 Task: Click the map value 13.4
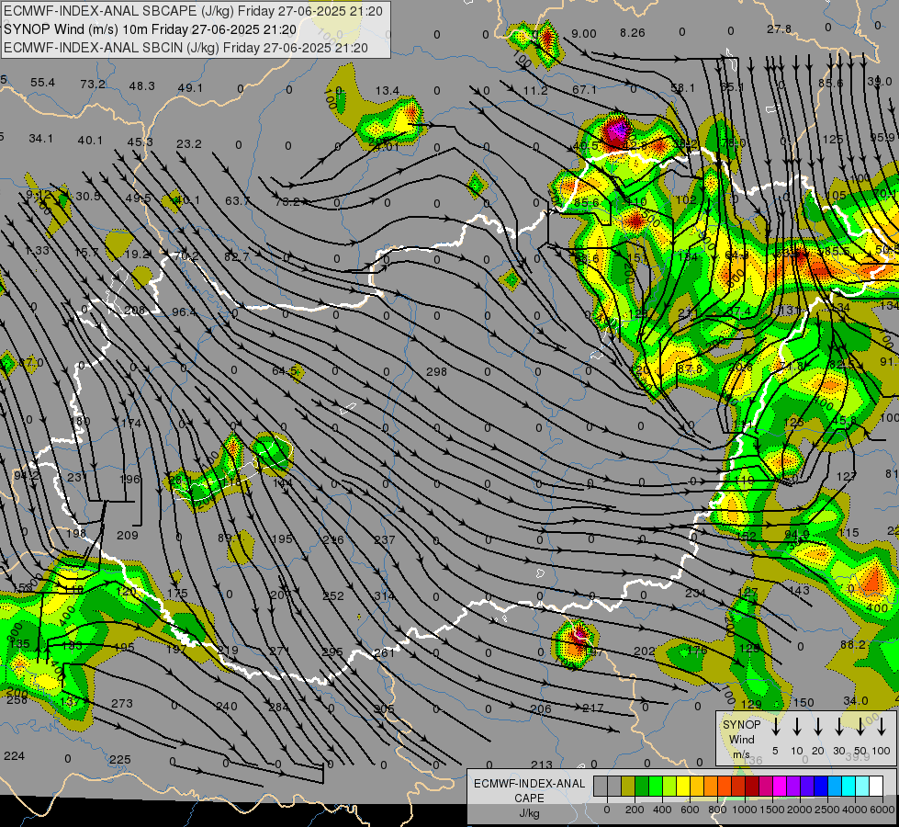pyautogui.click(x=388, y=90)
